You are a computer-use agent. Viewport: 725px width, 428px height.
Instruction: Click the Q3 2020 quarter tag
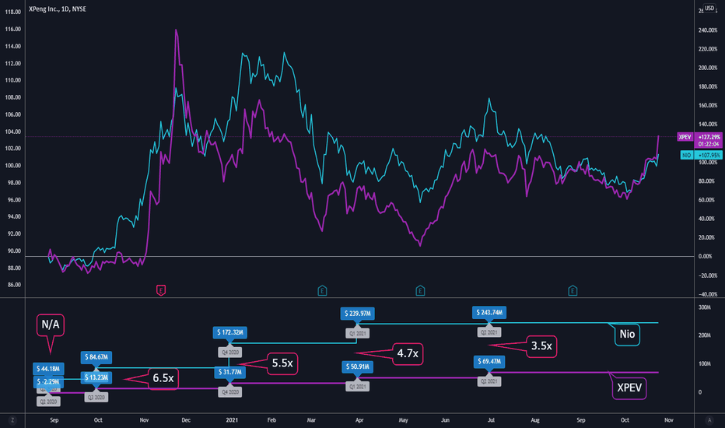[x=96, y=397]
